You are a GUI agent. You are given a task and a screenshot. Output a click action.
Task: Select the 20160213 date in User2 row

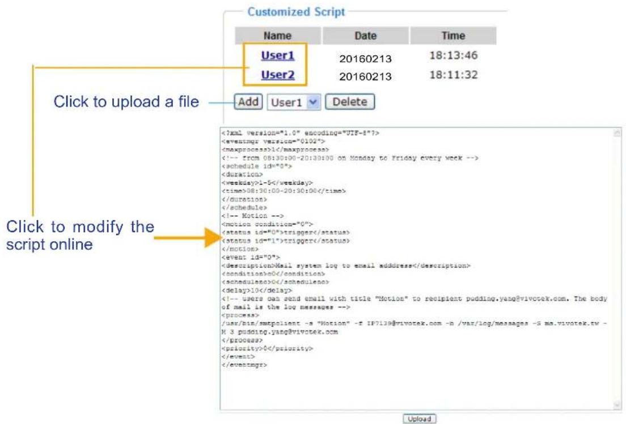[365, 76]
